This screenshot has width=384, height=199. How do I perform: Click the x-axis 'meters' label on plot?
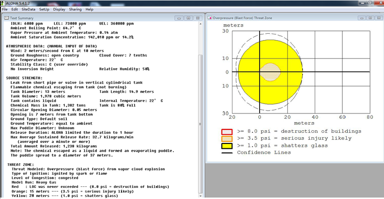click(304, 123)
